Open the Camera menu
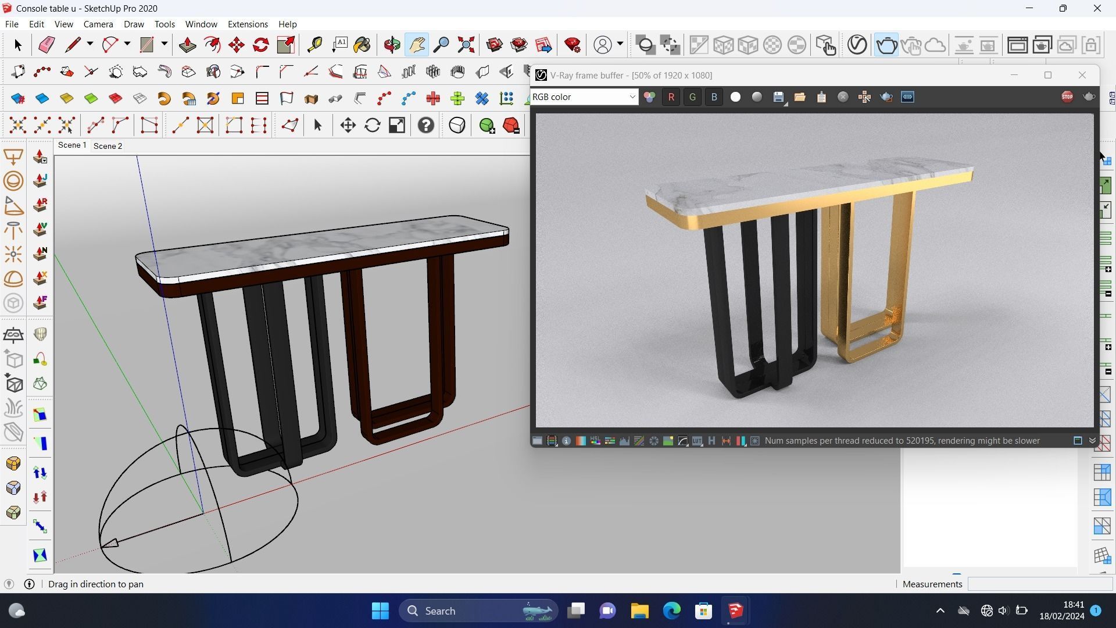 (98, 24)
